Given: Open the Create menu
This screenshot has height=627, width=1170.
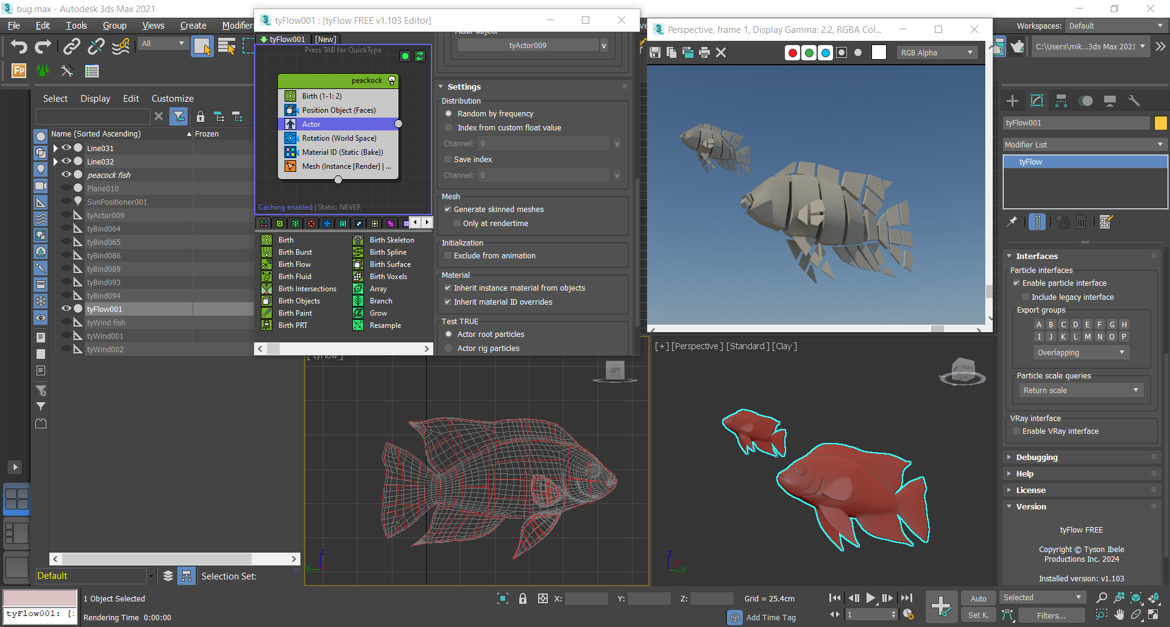Looking at the screenshot, I should click(193, 25).
